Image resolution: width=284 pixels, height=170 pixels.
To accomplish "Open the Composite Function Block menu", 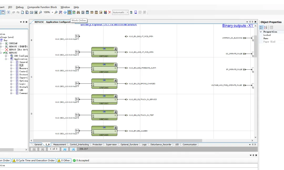I will [x=42, y=7].
